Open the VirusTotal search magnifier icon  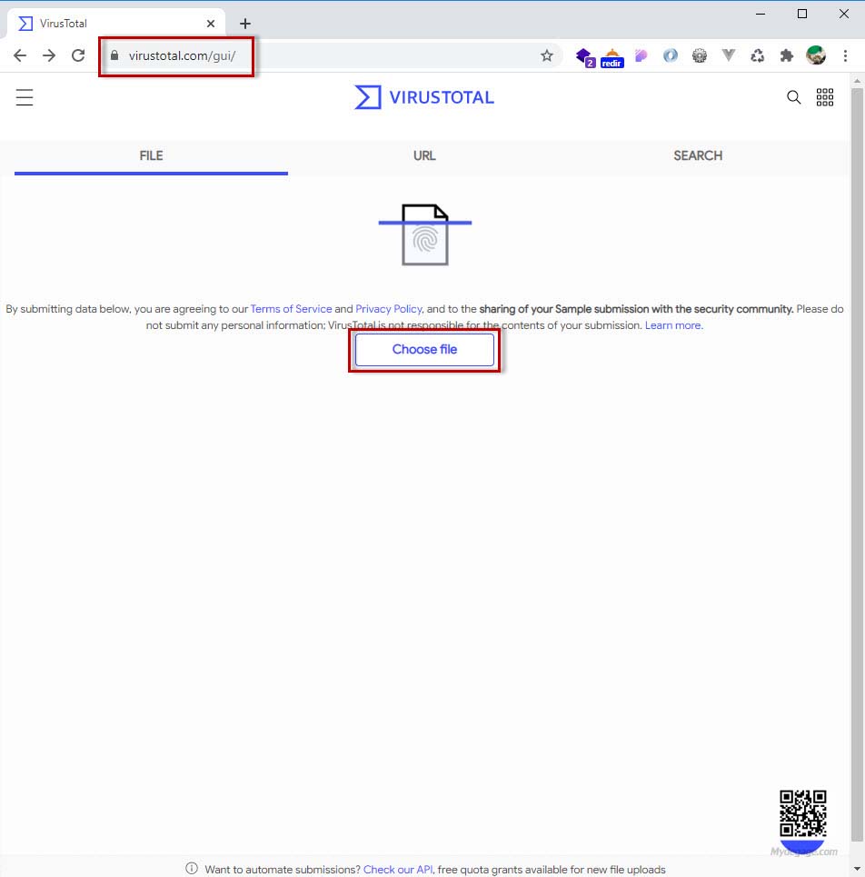(x=793, y=97)
